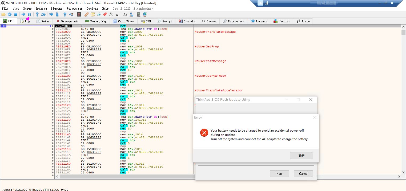The image size is (406, 191).
Task: Run to user code toolbar icon
Action: coord(71,14)
